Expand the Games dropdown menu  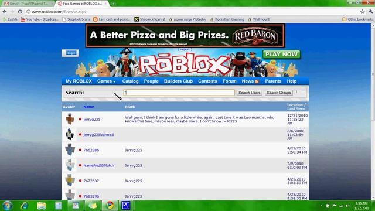pos(106,81)
